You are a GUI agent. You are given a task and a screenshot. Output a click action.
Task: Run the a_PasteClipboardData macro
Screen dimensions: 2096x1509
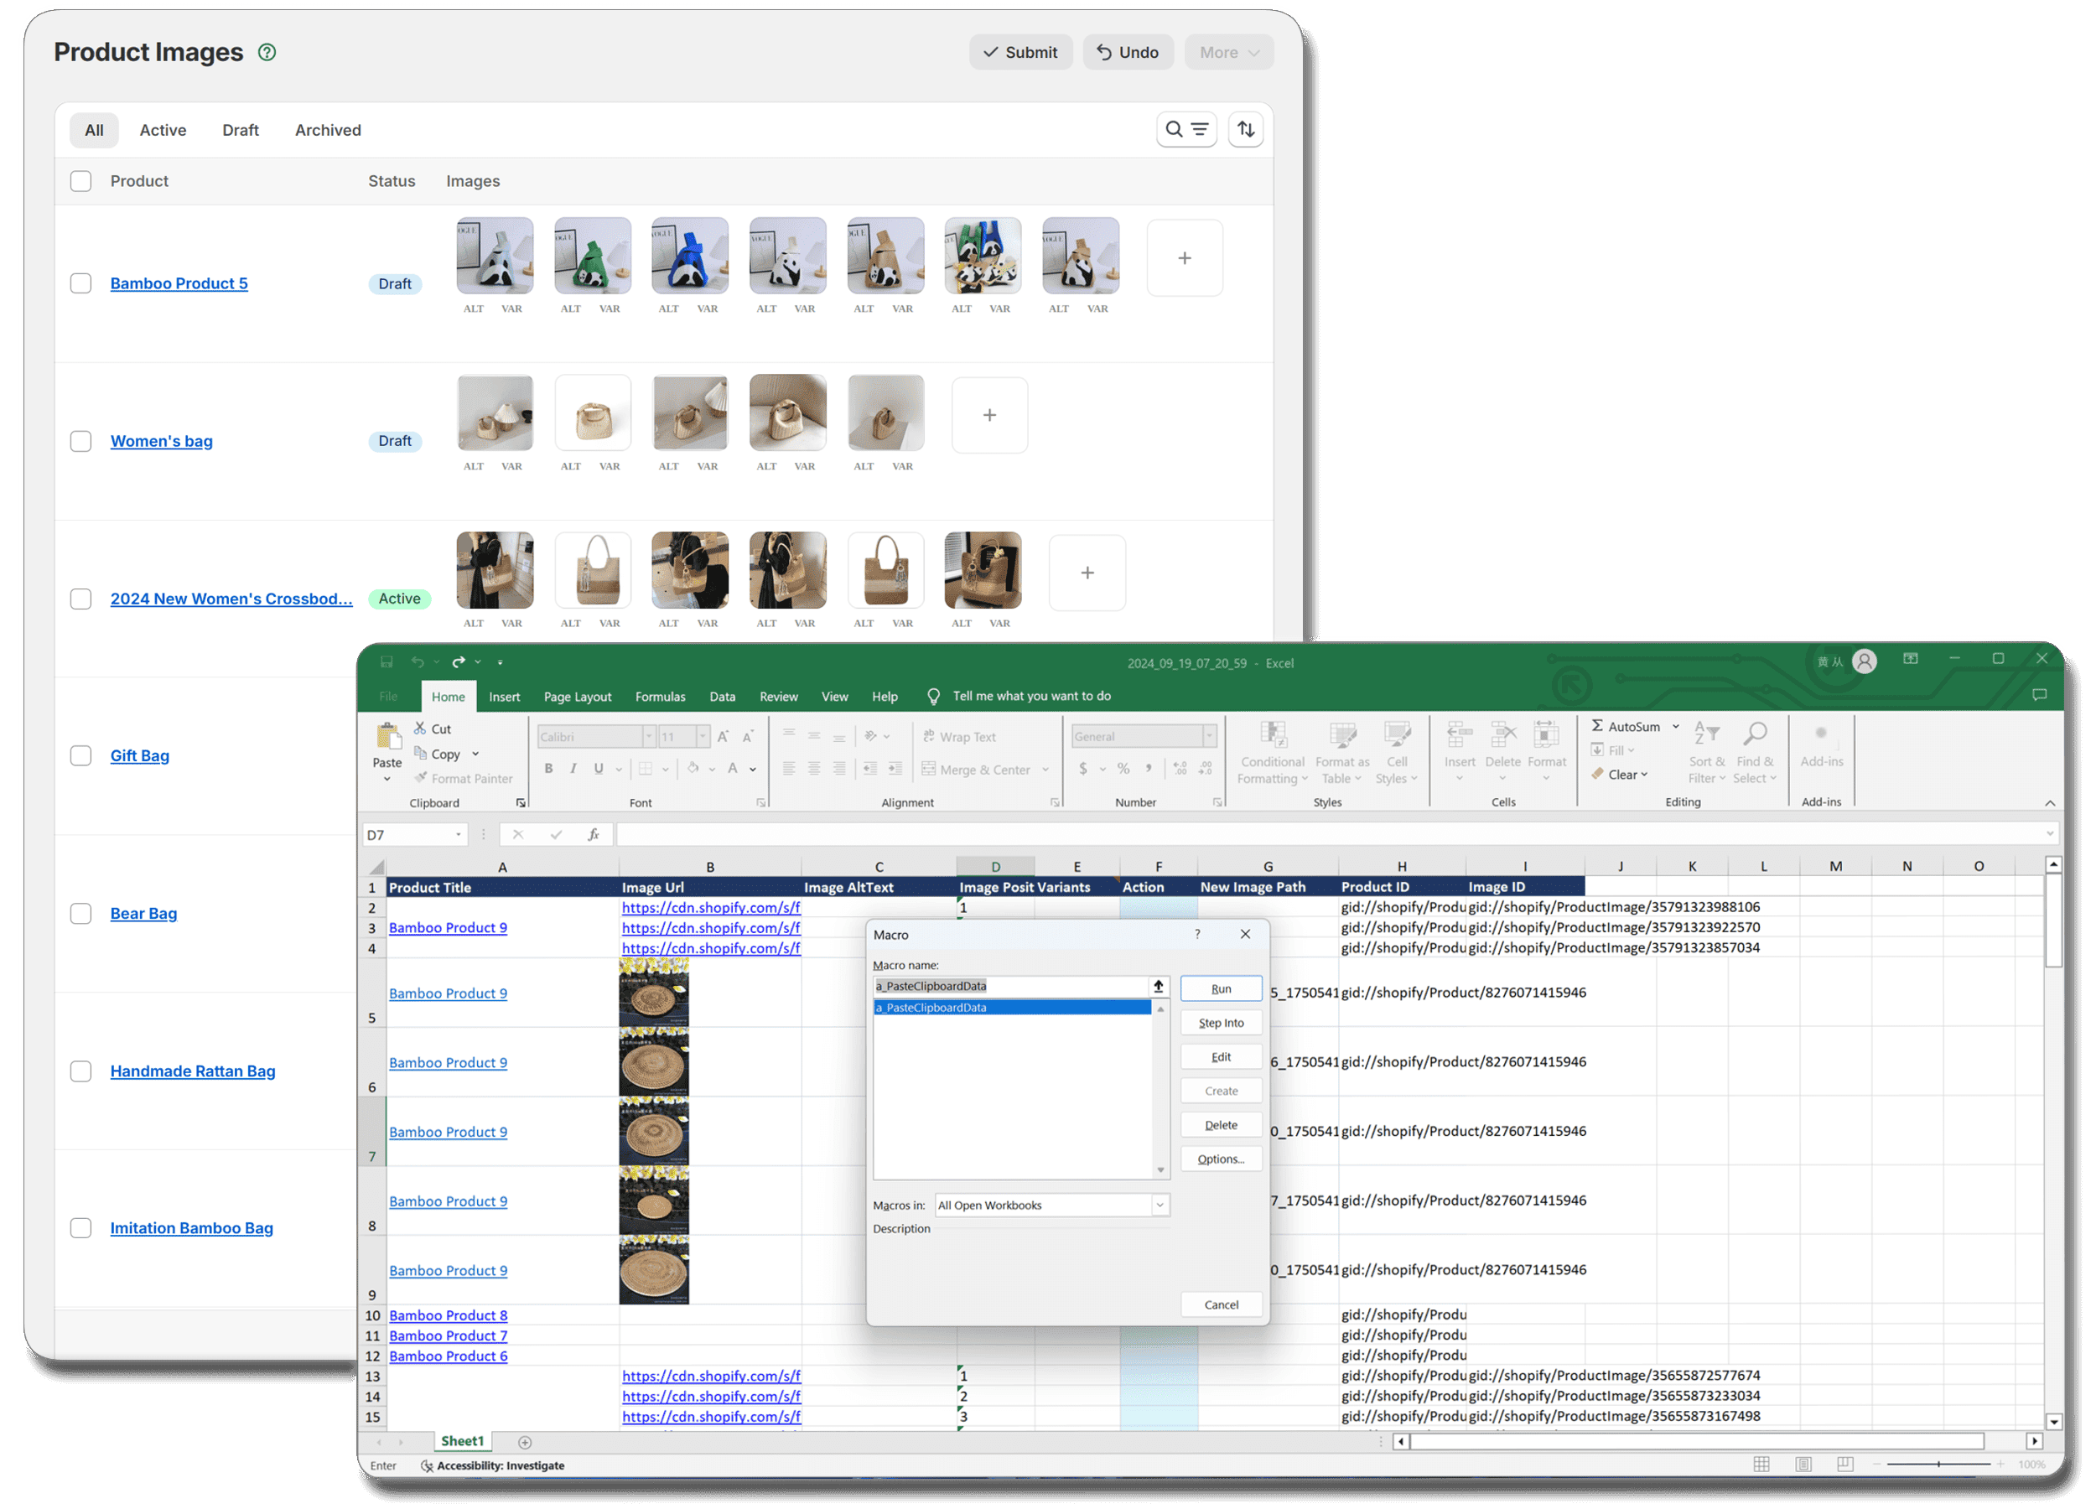click(x=1221, y=987)
